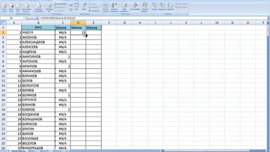270x152 pixels.
Task: Click the #N/A cell beside АКСЁНОВ
Action: point(63,37)
